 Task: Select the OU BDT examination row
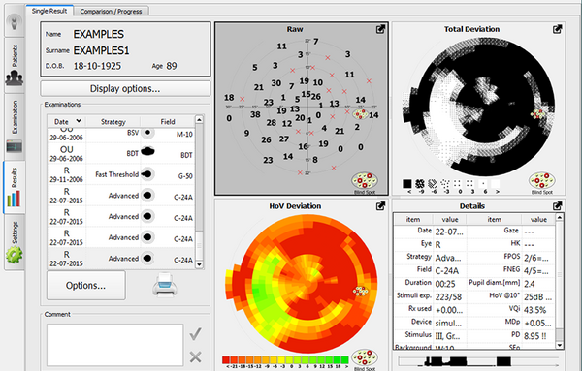tap(121, 153)
